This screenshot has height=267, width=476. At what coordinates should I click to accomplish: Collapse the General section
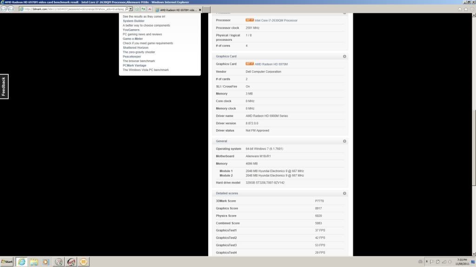coord(344,141)
